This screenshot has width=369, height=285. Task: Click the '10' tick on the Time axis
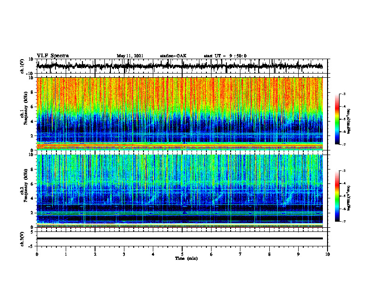coord(328,254)
